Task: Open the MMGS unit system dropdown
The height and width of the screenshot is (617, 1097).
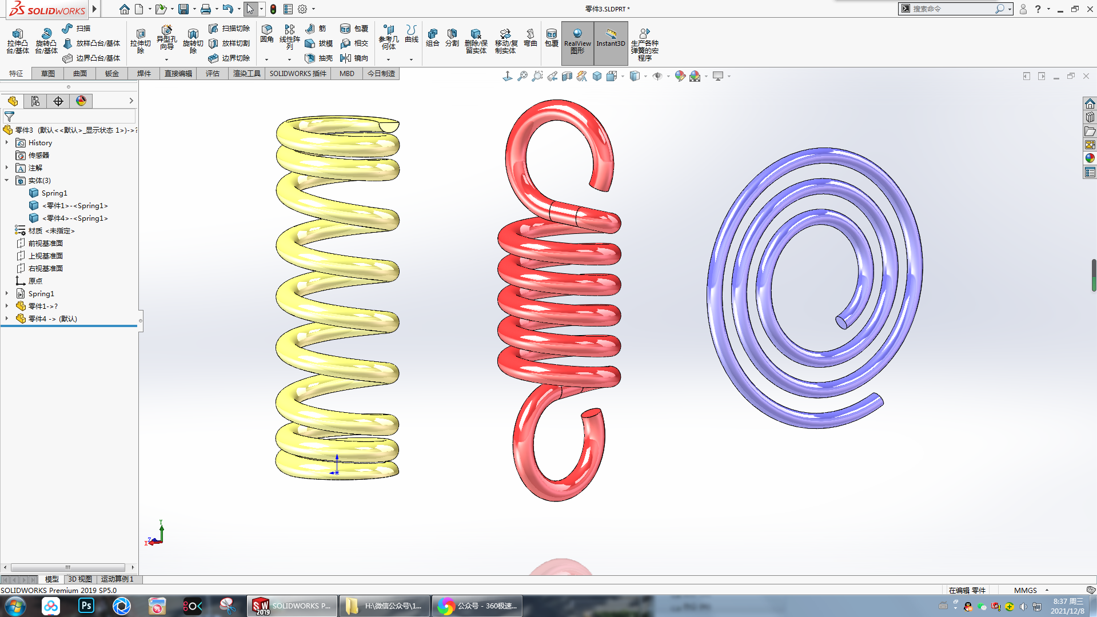Action: click(x=1047, y=590)
